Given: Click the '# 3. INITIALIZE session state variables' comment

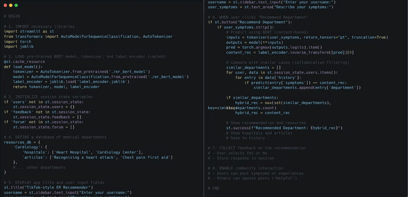Looking at the screenshot, I should pos(49,97).
